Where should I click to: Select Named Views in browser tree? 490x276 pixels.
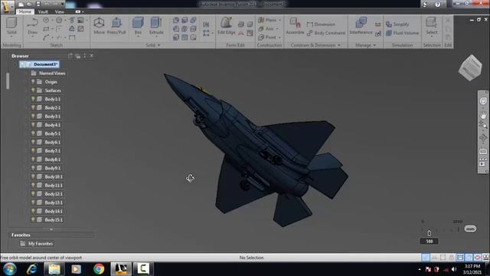coord(48,74)
